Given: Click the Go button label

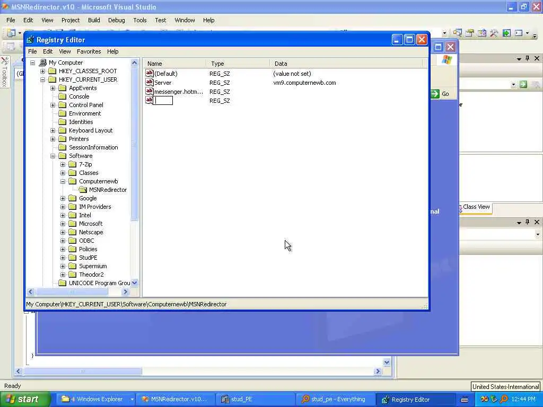Looking at the screenshot, I should click(445, 94).
